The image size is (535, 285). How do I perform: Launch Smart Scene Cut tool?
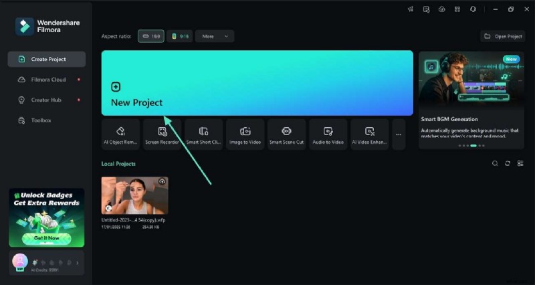point(287,134)
